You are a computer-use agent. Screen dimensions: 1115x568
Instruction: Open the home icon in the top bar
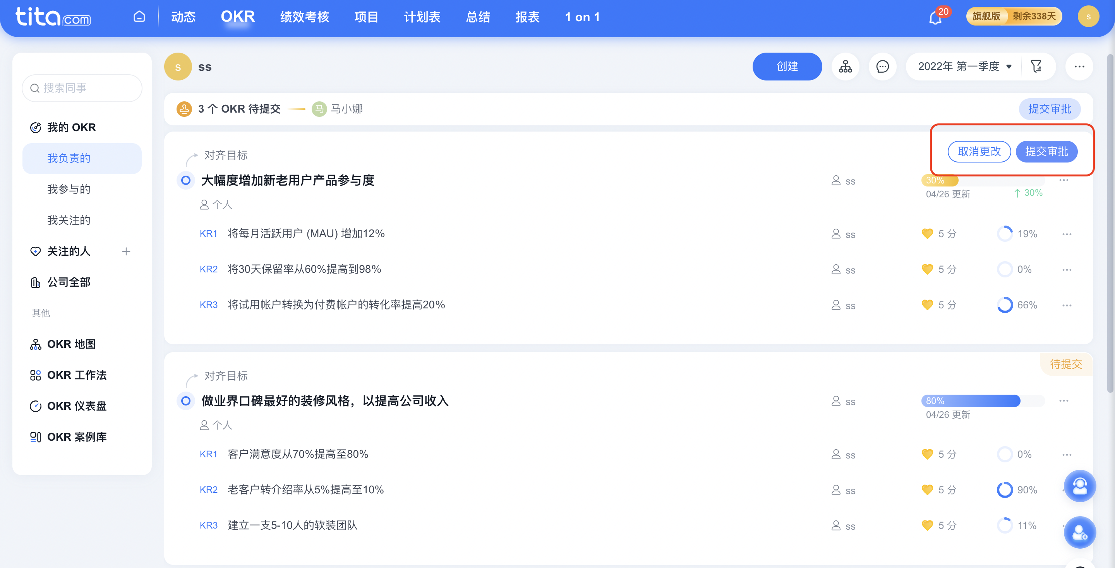[x=139, y=17]
